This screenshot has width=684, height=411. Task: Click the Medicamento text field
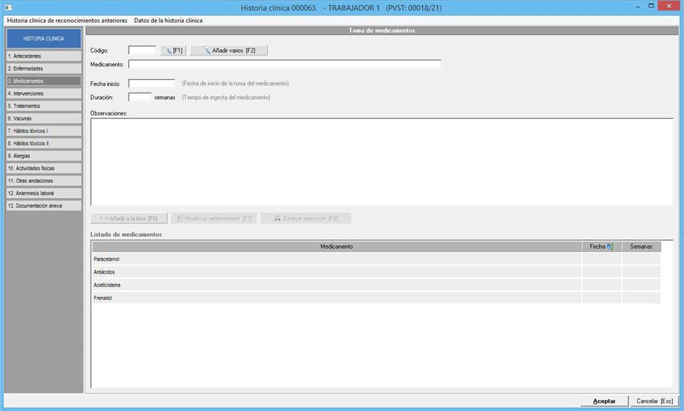click(284, 64)
